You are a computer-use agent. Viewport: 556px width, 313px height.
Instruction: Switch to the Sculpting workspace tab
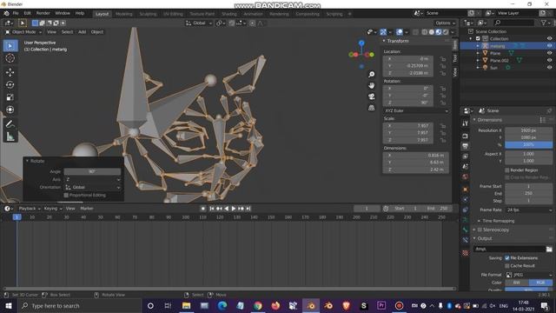click(x=148, y=14)
